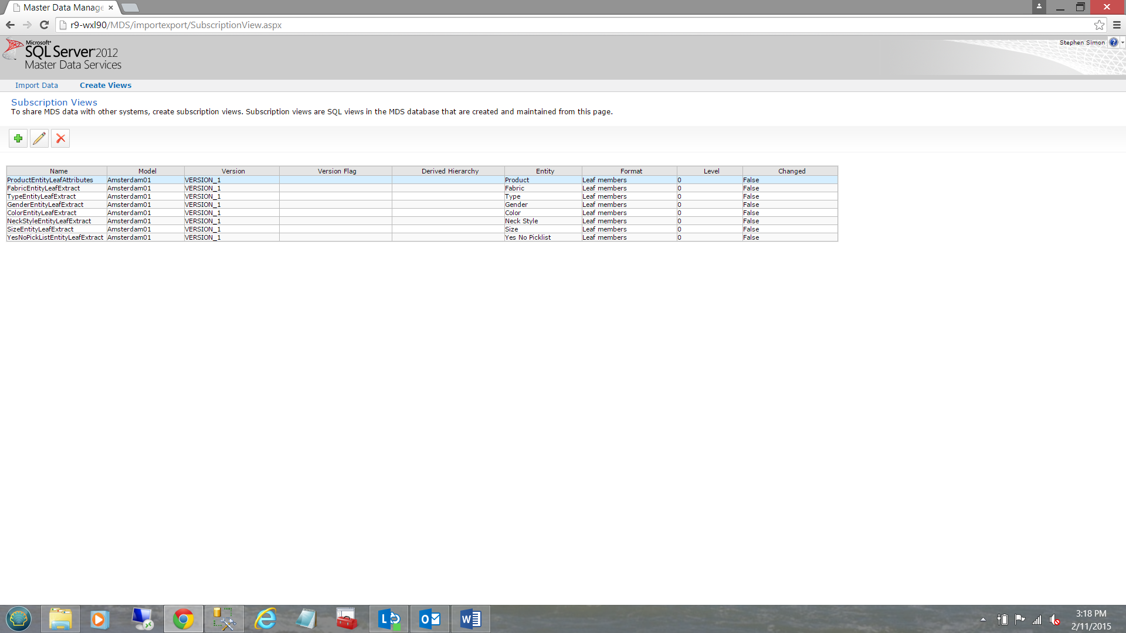Open the Chrome hamburger menu
This screenshot has height=633, width=1126.
tap(1117, 25)
